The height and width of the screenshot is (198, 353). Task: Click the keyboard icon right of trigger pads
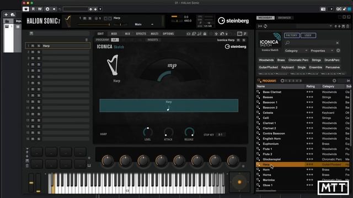pyautogui.click(x=89, y=166)
